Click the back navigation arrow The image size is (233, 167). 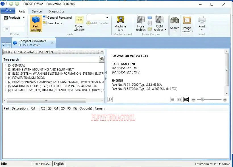point(11,4)
